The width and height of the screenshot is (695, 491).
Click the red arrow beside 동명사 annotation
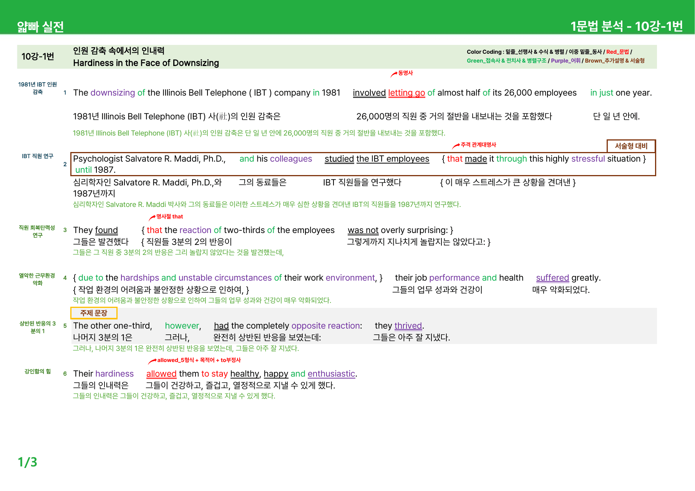pyautogui.click(x=394, y=74)
